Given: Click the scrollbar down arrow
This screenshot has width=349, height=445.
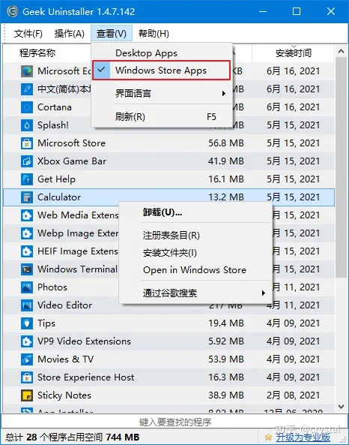Looking at the screenshot, I should (x=341, y=407).
